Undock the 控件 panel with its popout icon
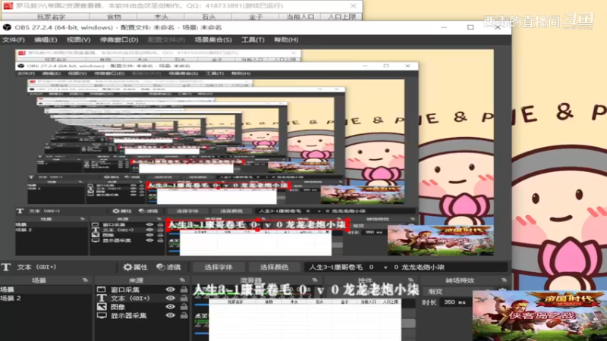Image resolution: width=607 pixels, height=341 pixels. pos(410,280)
